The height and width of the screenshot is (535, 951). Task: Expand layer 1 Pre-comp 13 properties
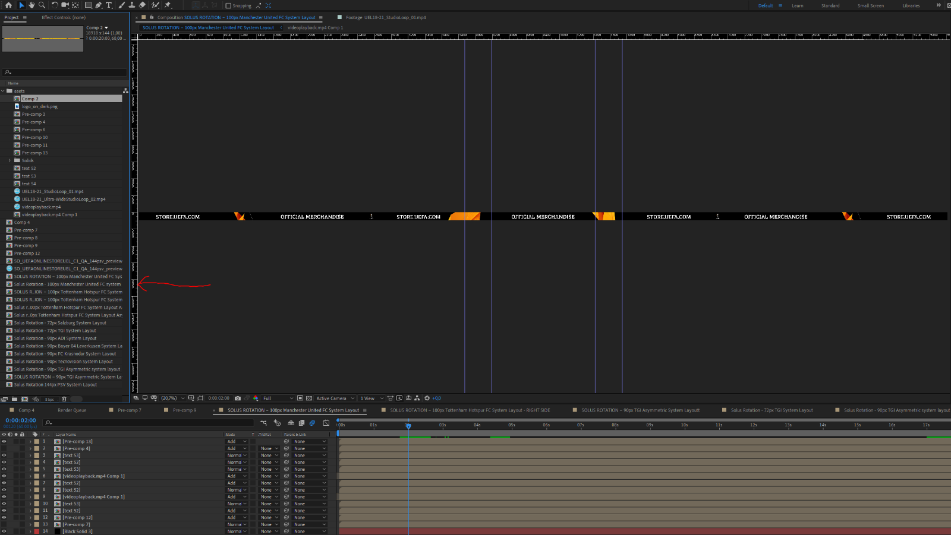point(30,441)
